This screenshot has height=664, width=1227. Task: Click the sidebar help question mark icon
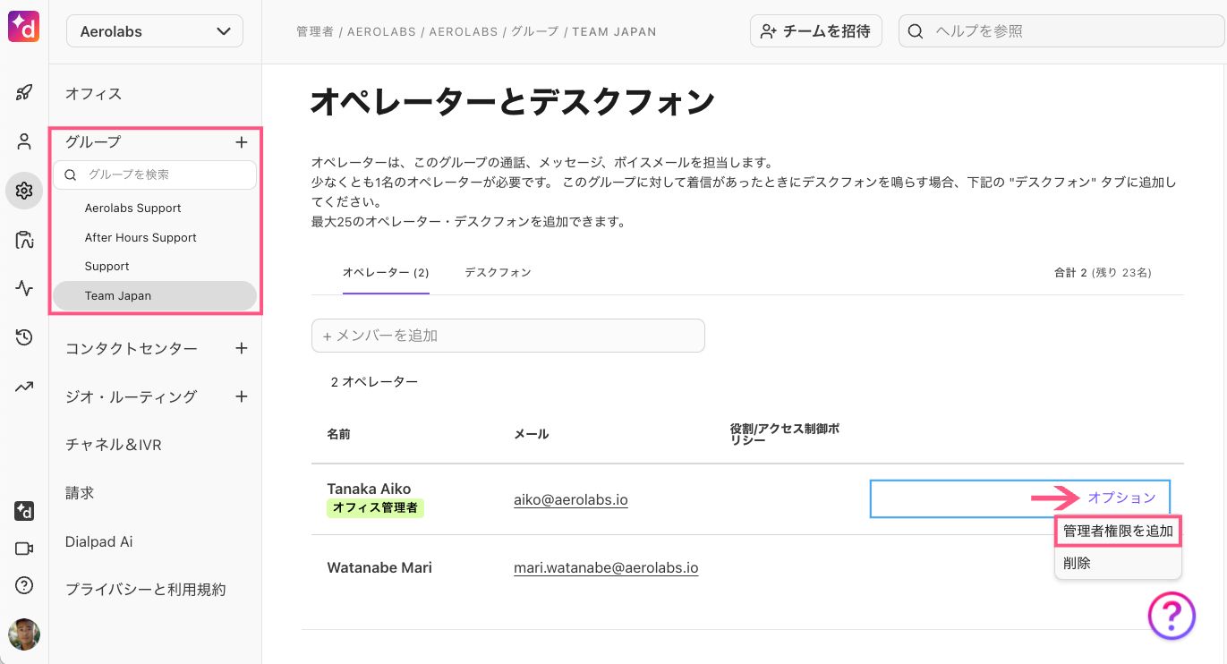[x=24, y=585]
